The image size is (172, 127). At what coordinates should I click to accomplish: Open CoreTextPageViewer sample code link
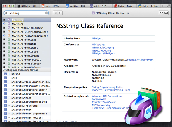[104, 102]
